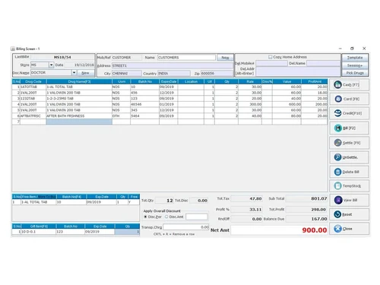The image size is (380, 285).
Task: Click the Date field showing 19/12/2018
Action: pyautogui.click(x=80, y=65)
